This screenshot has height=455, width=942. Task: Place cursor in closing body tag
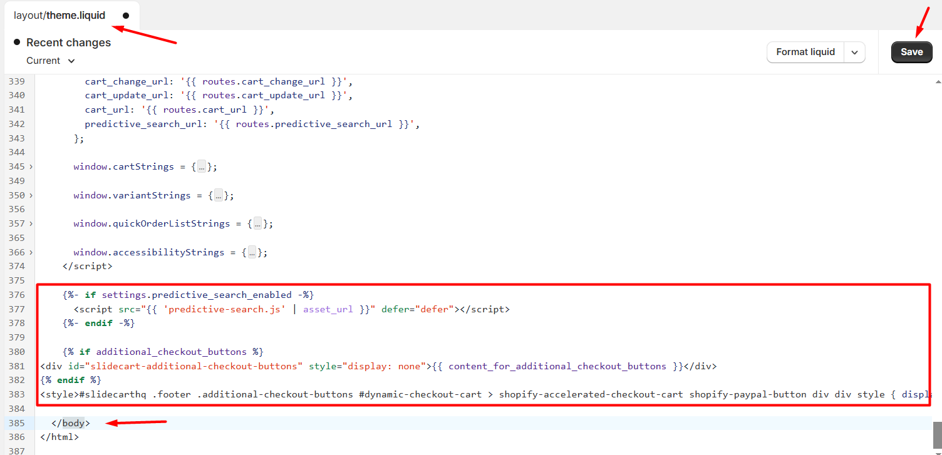coord(71,423)
